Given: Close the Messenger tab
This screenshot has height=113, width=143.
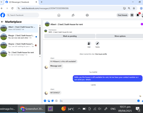Looking at the screenshot, I should coord(36,2).
